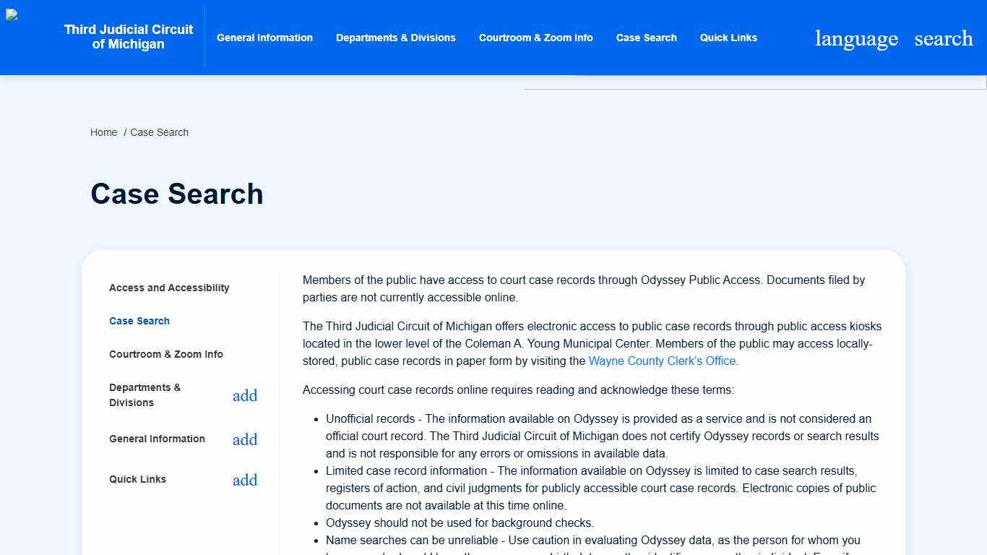This screenshot has width=987, height=555.
Task: Click Case Search breadcrumb item
Action: 159,132
